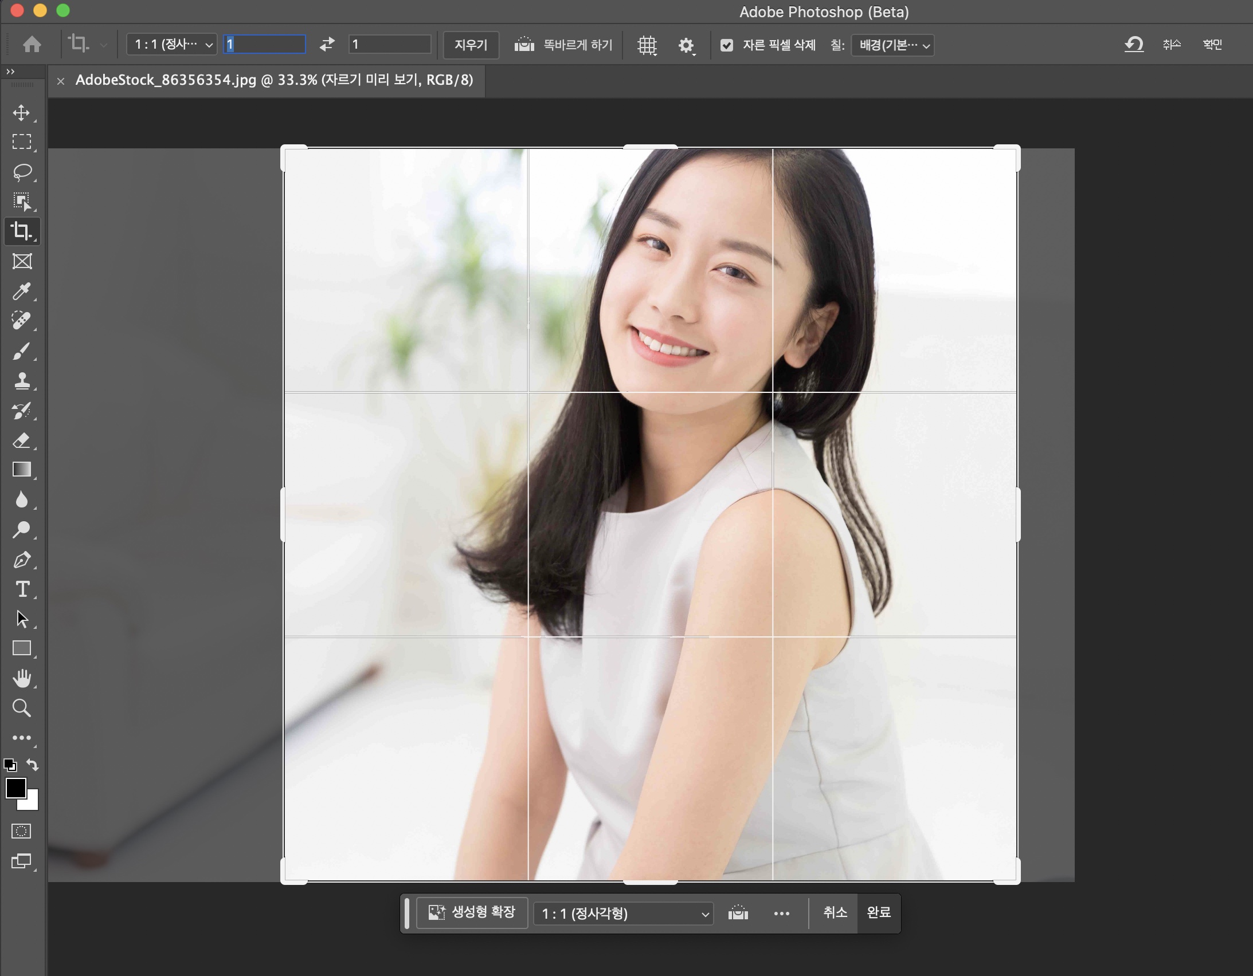Select the Move tool
Screen dimensions: 1253x976
pos(22,112)
